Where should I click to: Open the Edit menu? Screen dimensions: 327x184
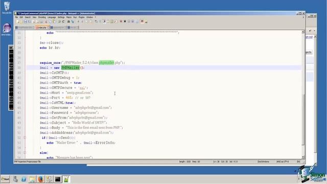(x=21, y=17)
